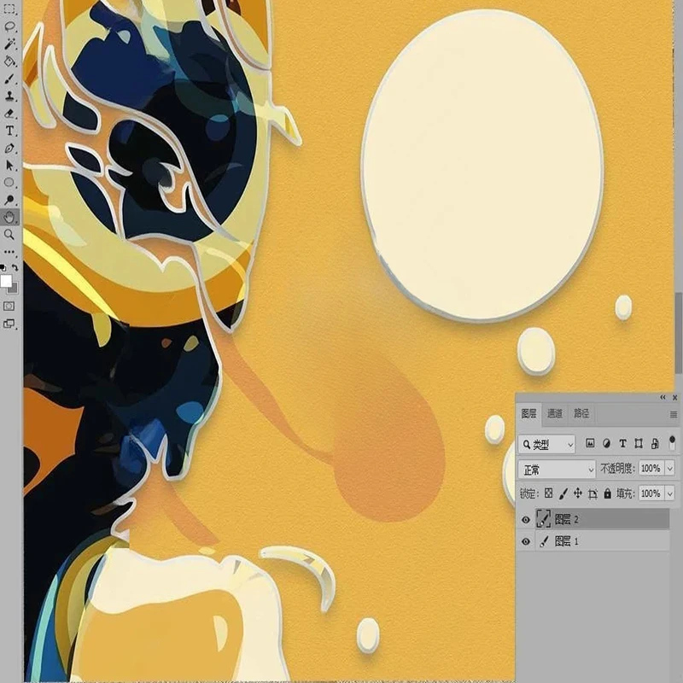Select the Pen tool
The height and width of the screenshot is (683, 683).
[x=9, y=148]
